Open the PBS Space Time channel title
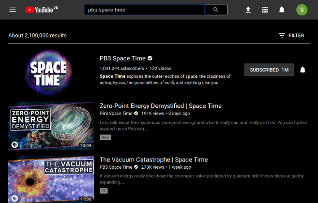This screenshot has width=318, height=203. tap(122, 58)
